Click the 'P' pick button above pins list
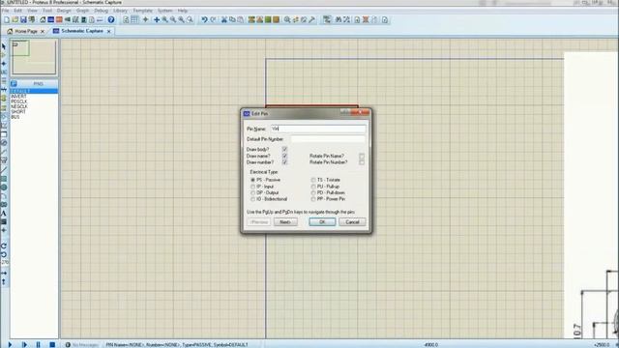 [x=14, y=84]
